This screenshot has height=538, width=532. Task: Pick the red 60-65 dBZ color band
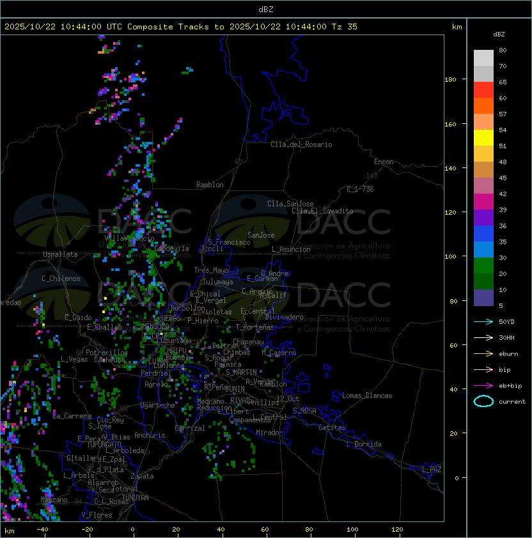coord(483,90)
